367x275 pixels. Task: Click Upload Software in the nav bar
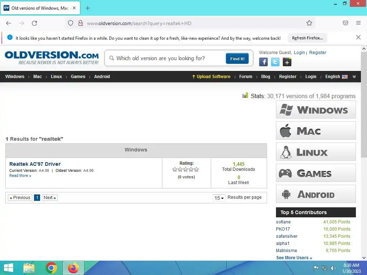pos(211,77)
